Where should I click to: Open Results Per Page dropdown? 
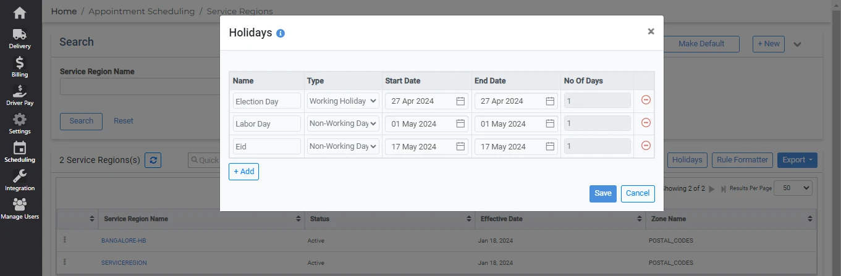pyautogui.click(x=793, y=188)
